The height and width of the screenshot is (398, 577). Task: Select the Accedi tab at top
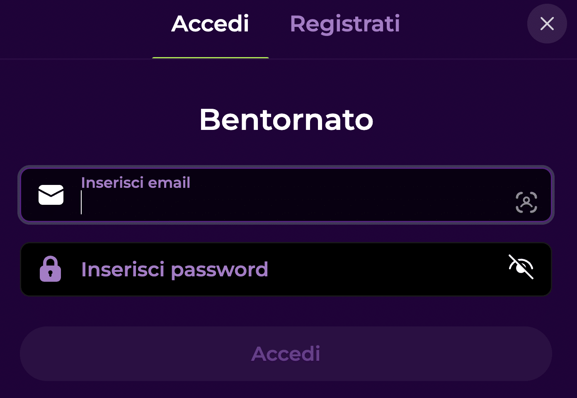pyautogui.click(x=210, y=24)
